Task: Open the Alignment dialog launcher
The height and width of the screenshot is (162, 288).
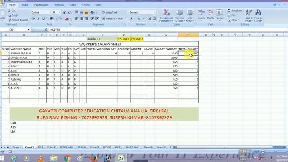Action: tap(126, 24)
